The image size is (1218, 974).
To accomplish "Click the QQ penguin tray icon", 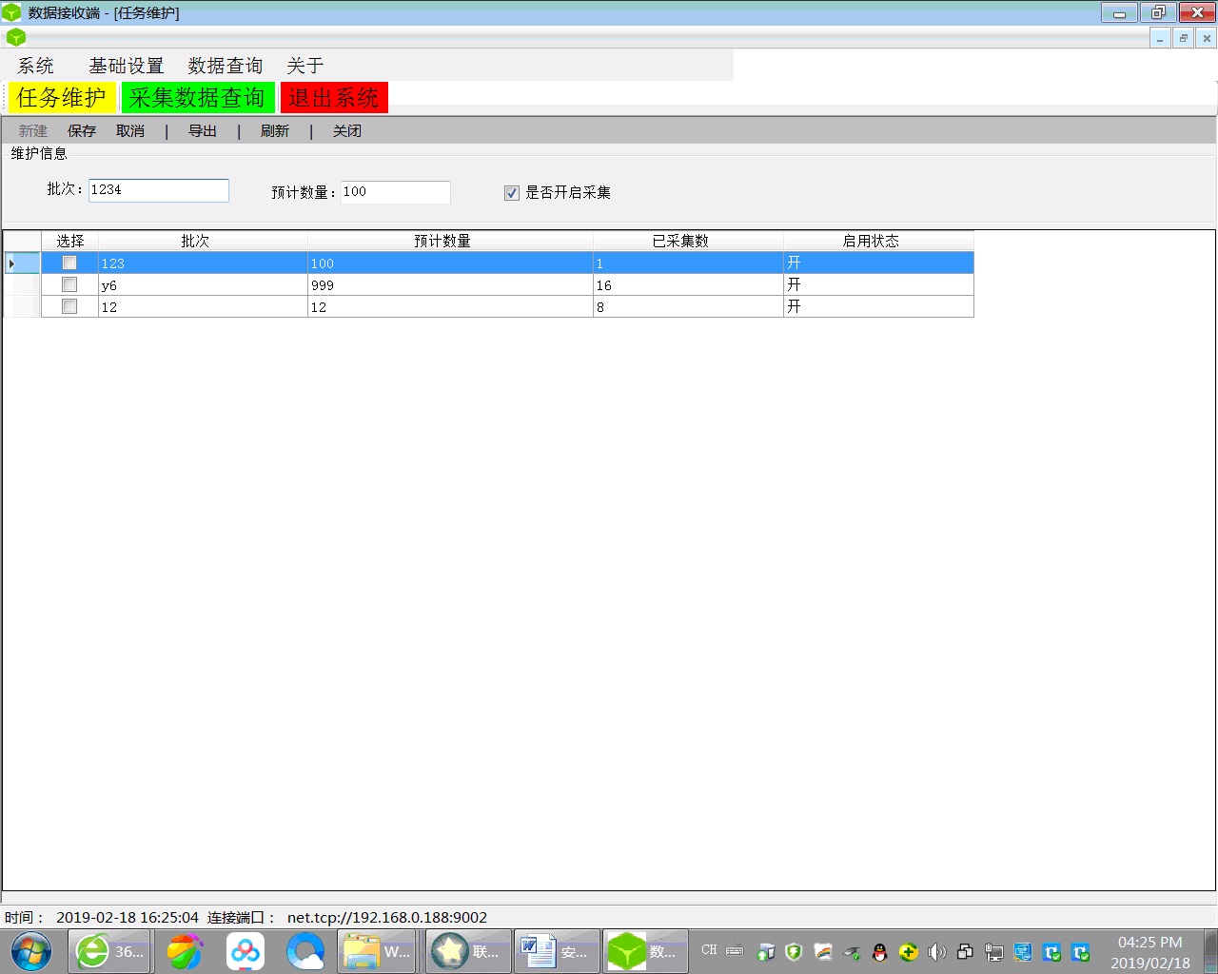I will [879, 951].
